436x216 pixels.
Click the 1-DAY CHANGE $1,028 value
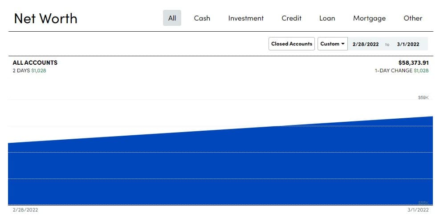pyautogui.click(x=402, y=71)
